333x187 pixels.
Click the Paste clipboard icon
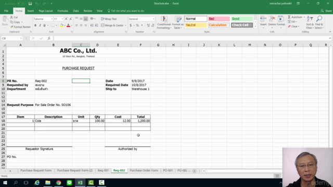[x=5, y=20]
